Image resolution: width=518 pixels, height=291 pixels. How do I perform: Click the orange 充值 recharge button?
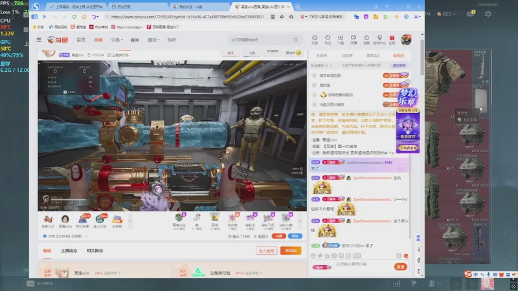pos(279,236)
